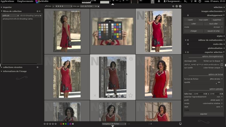Image resolution: width=226 pixels, height=127 pixels.
Task: Set fifth star on the selected thumbnail
Action: tap(130, 95)
